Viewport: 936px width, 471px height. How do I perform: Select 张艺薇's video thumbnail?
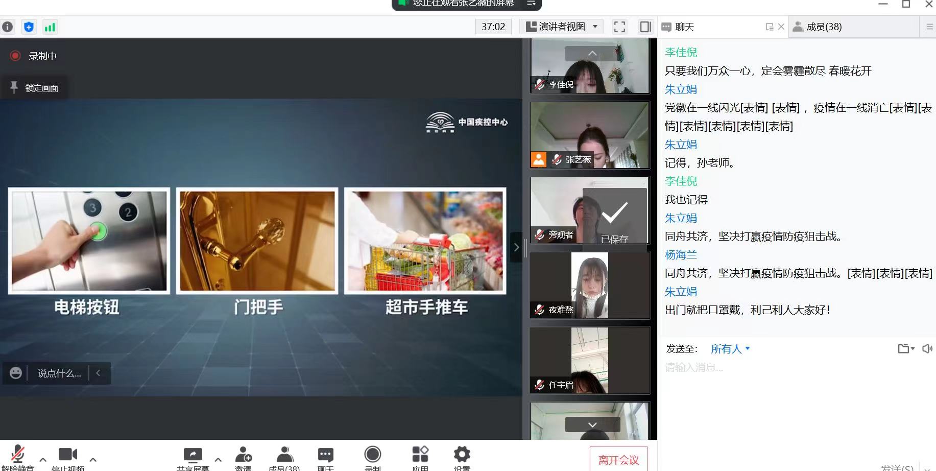[x=590, y=135]
